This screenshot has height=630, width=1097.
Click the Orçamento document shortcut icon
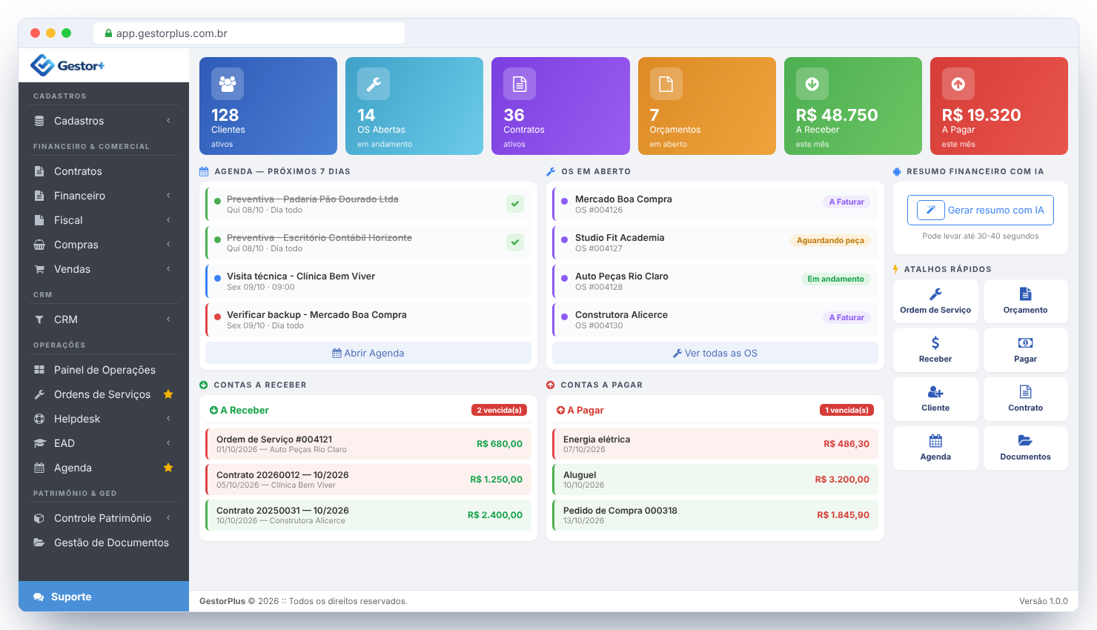pos(1025,294)
